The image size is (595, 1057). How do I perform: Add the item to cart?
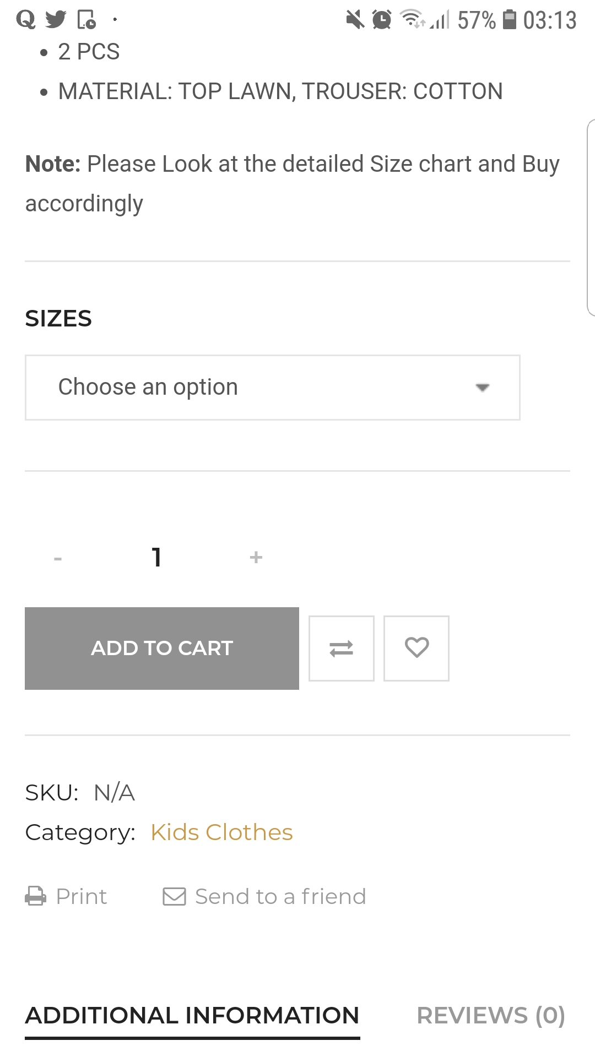pyautogui.click(x=162, y=649)
